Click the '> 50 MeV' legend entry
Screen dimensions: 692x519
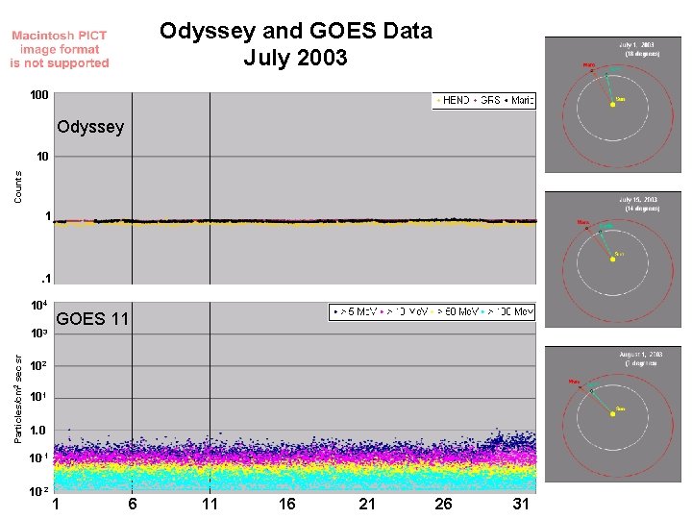pos(455,312)
